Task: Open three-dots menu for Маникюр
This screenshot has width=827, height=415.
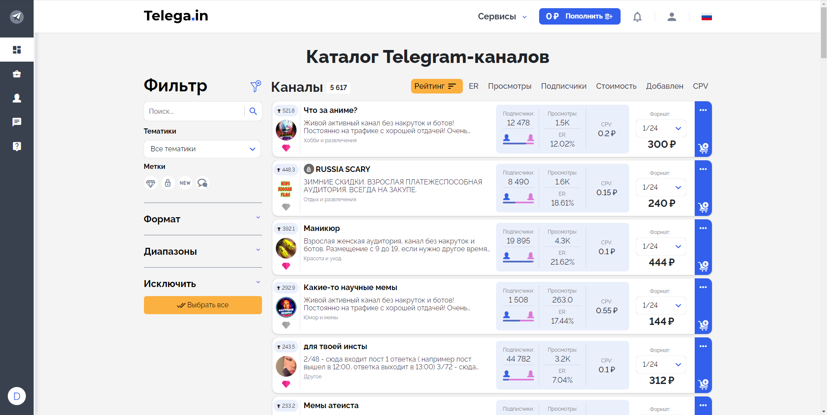Action: click(703, 228)
